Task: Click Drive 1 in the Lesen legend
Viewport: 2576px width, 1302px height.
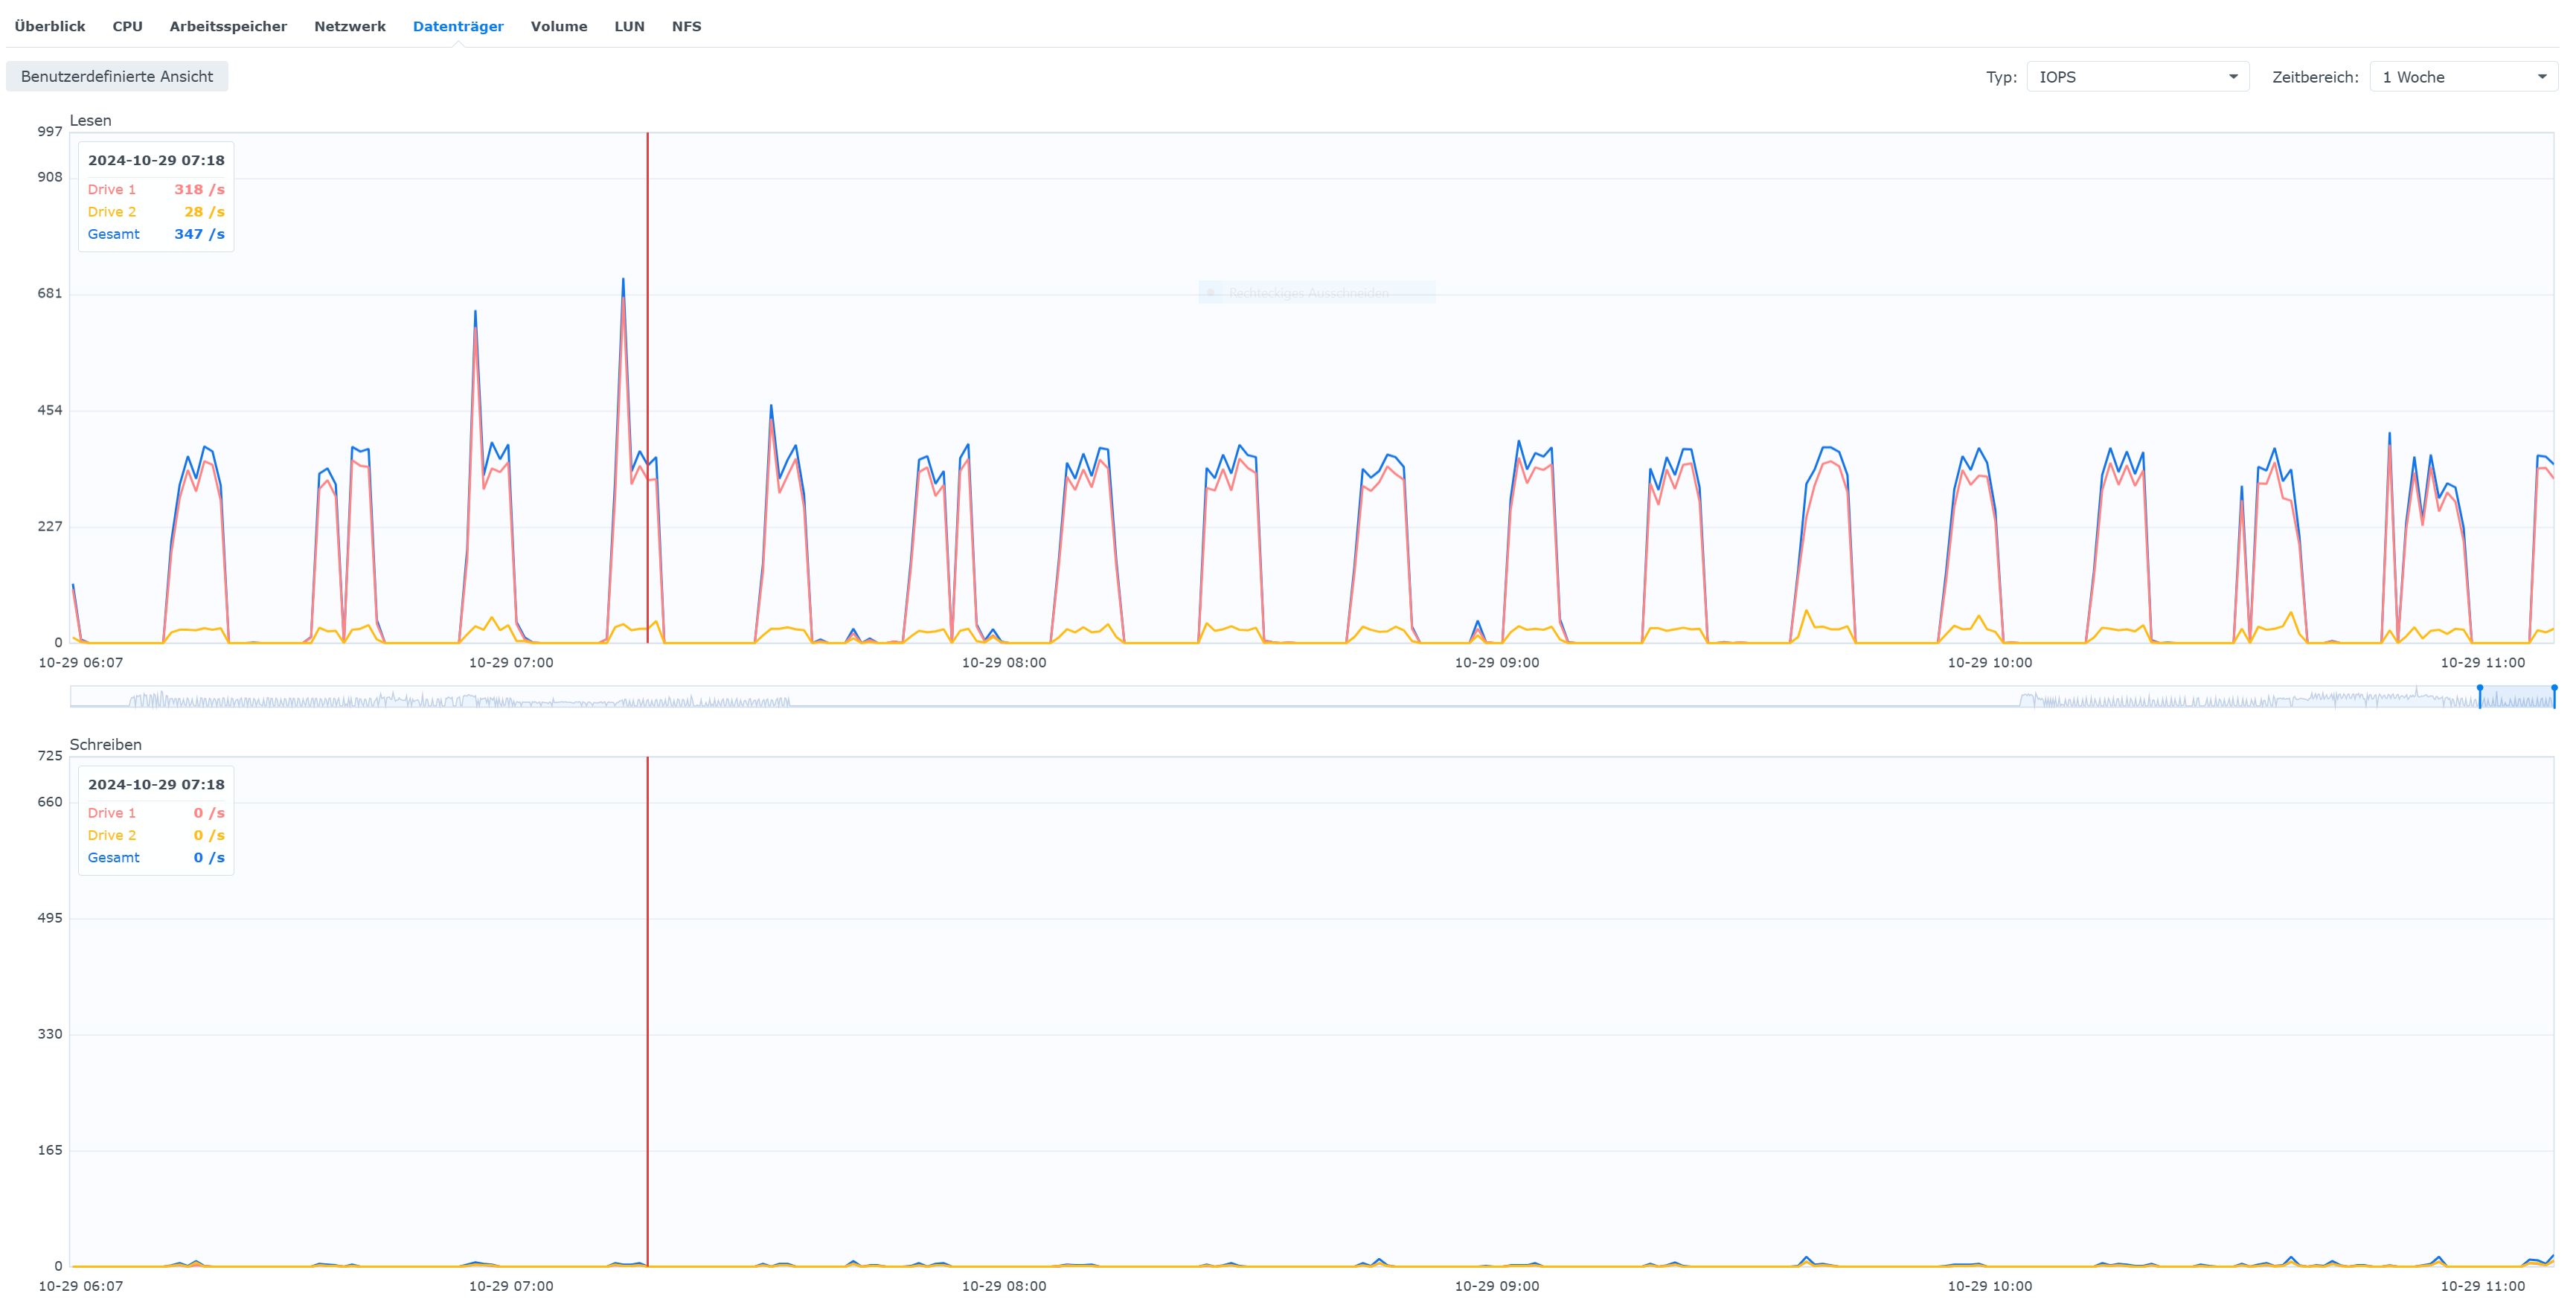Action: coord(111,189)
